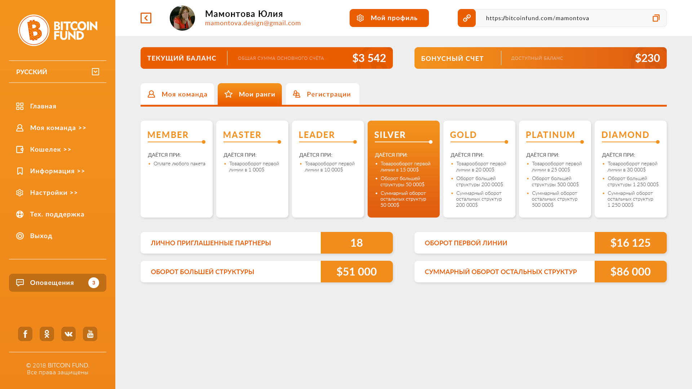Open the Мой профиль button
This screenshot has width=692, height=389.
389,18
